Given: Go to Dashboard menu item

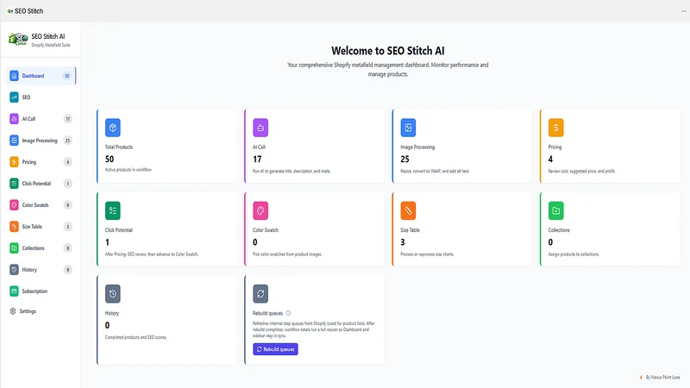Looking at the screenshot, I should (41, 76).
